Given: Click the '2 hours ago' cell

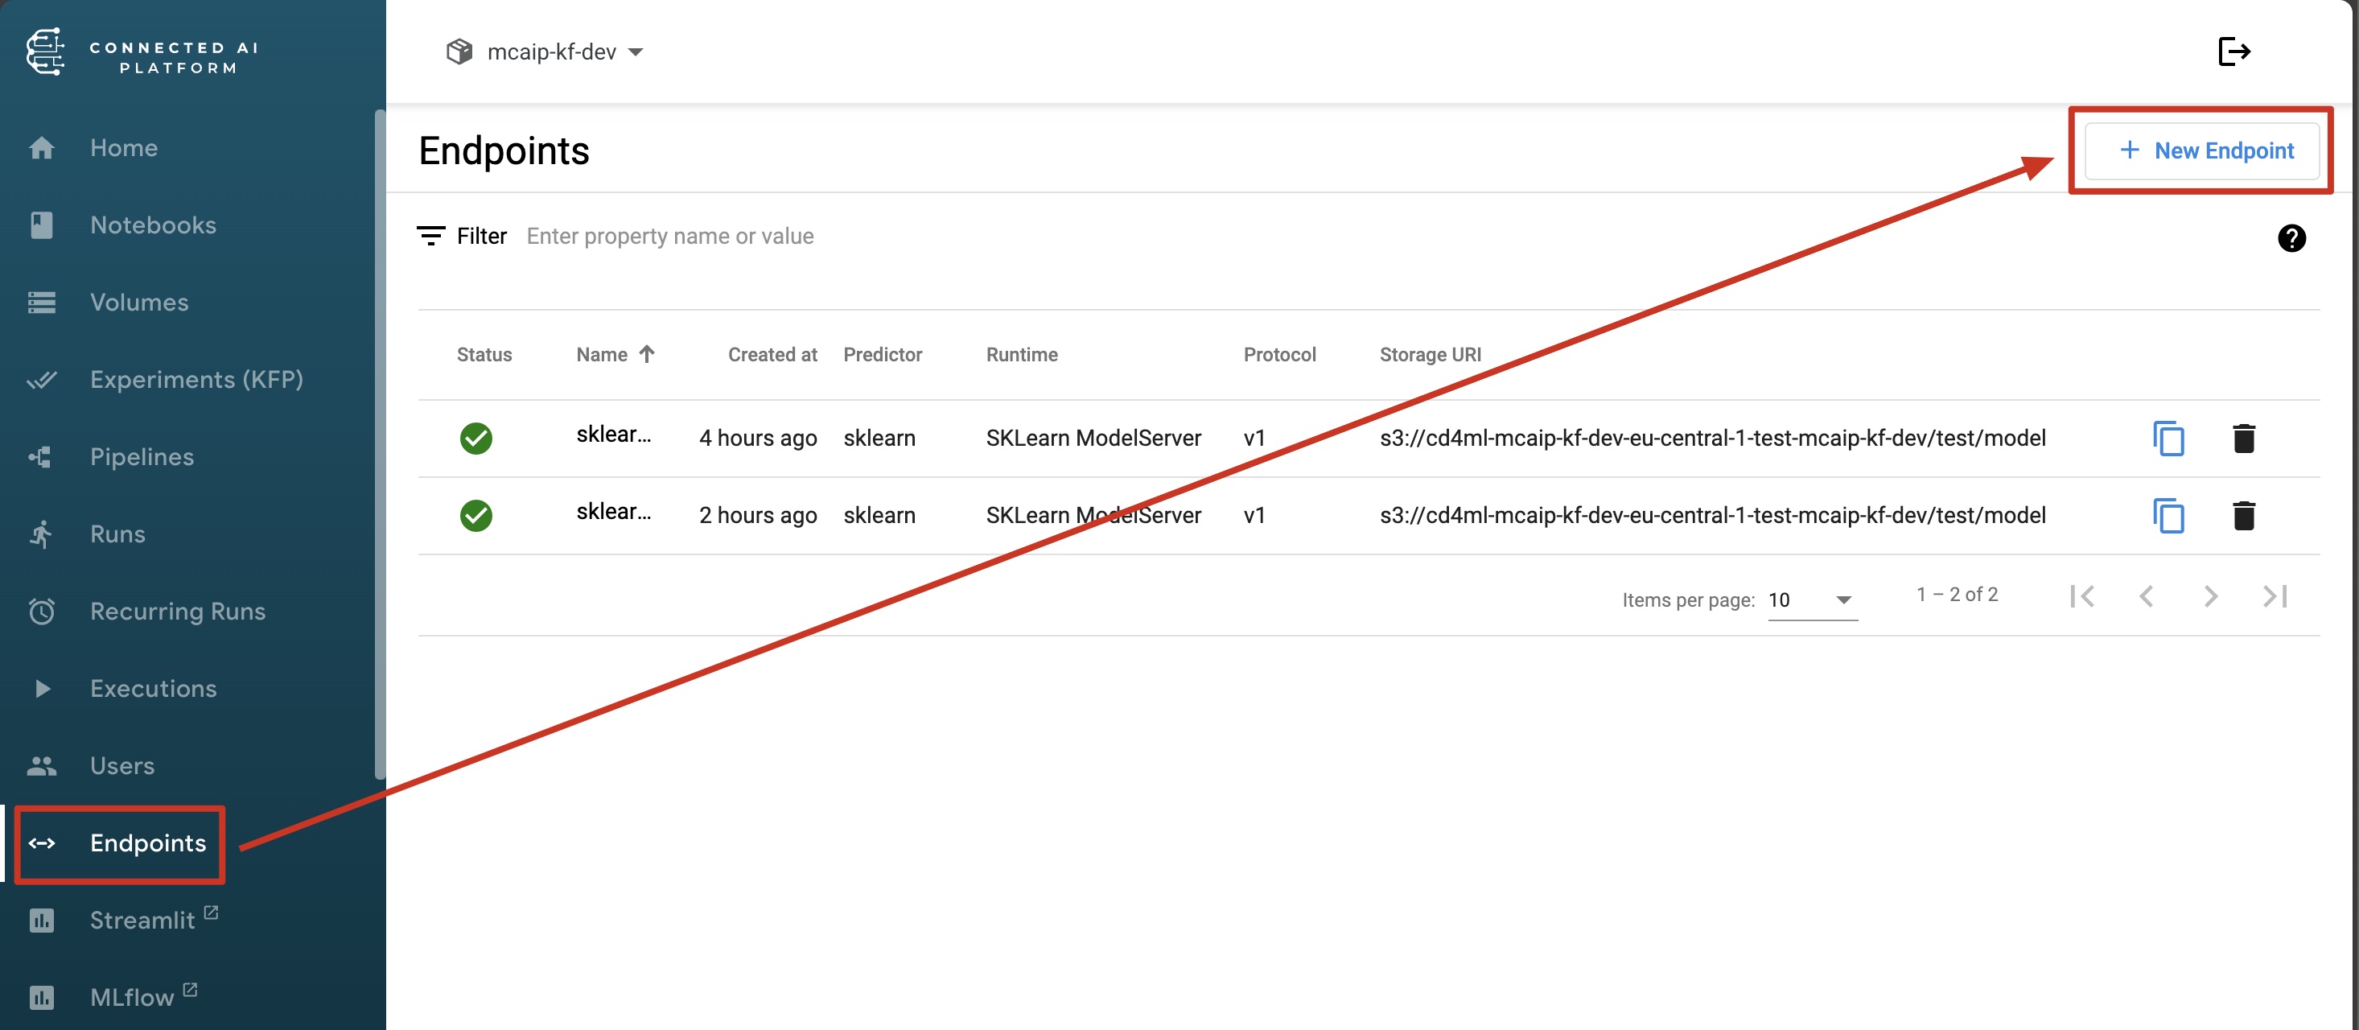Looking at the screenshot, I should 757,516.
